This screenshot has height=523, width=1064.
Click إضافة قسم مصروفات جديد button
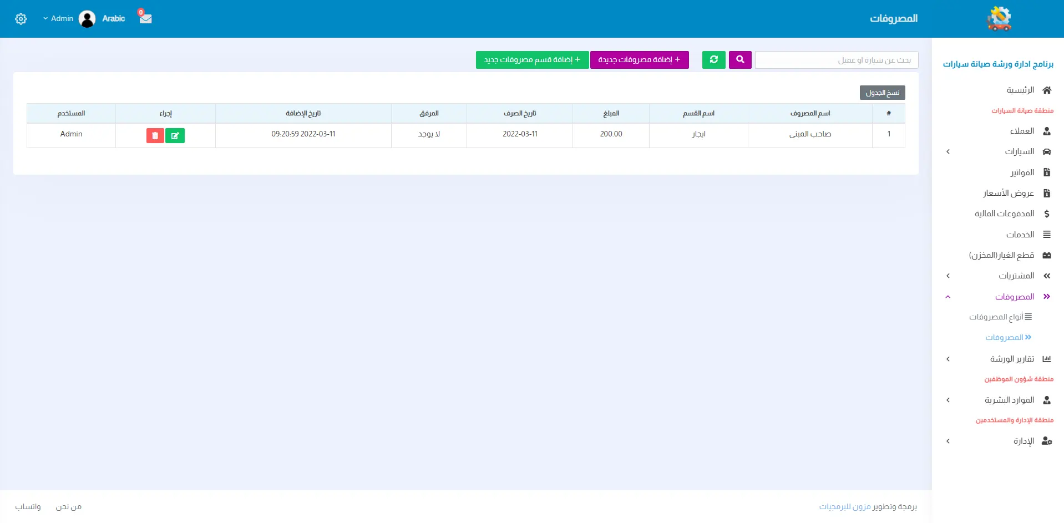(532, 60)
